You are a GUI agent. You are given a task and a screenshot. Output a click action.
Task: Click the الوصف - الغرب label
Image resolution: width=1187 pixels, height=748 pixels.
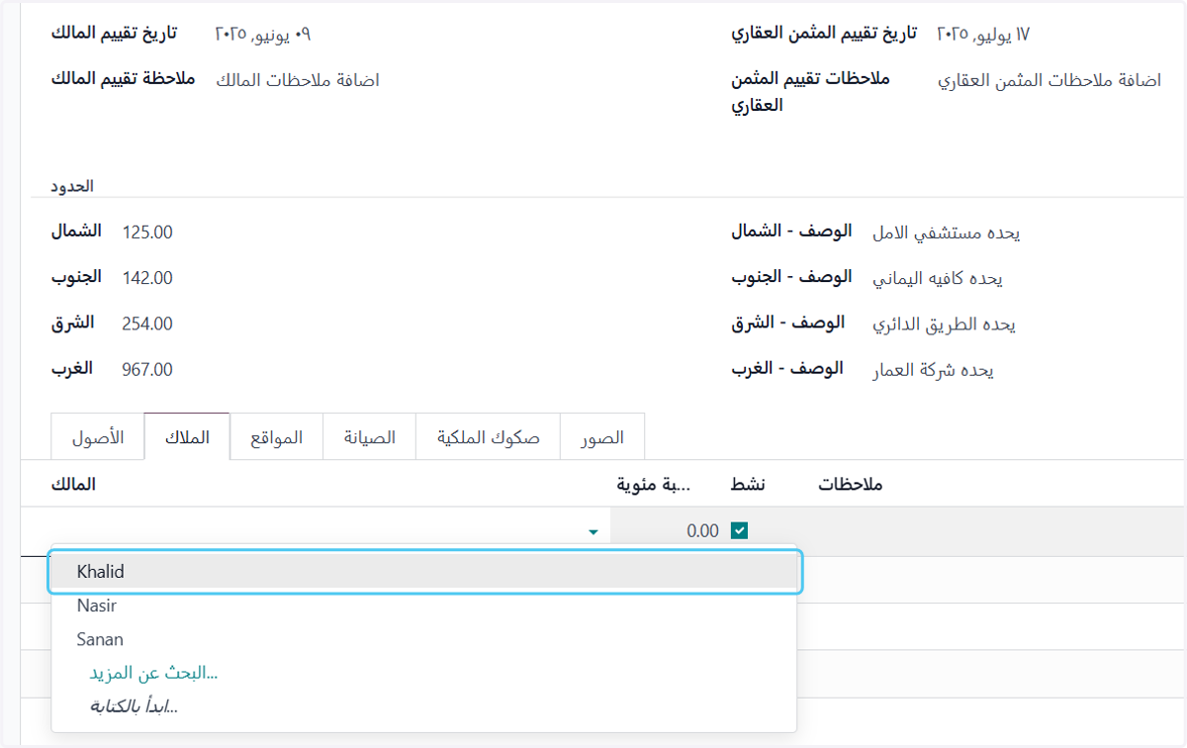787,368
